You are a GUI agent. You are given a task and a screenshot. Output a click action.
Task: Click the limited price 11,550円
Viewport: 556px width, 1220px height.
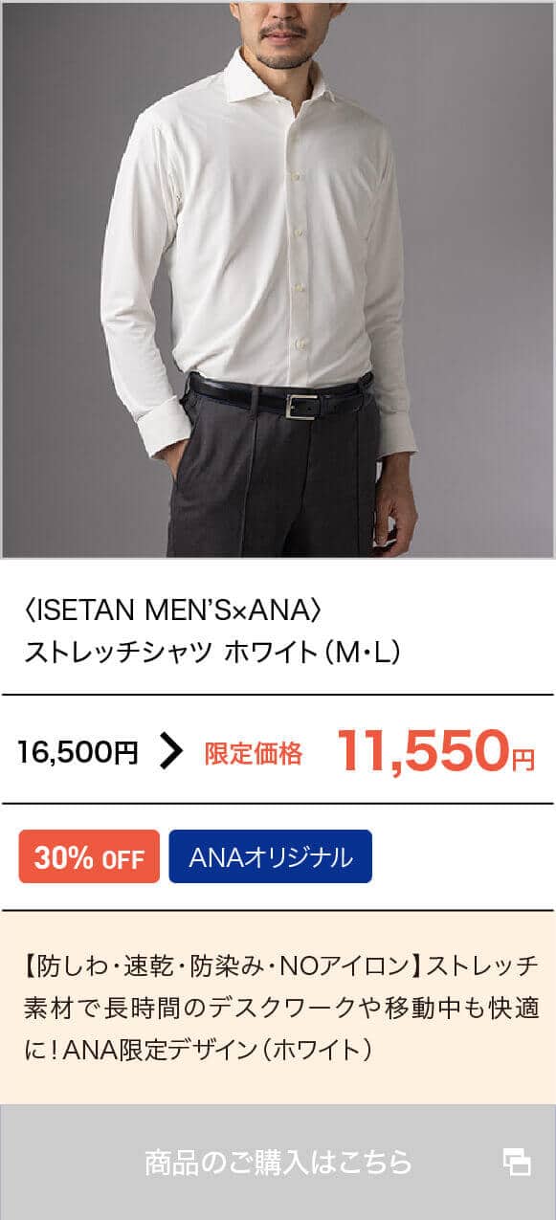435,749
